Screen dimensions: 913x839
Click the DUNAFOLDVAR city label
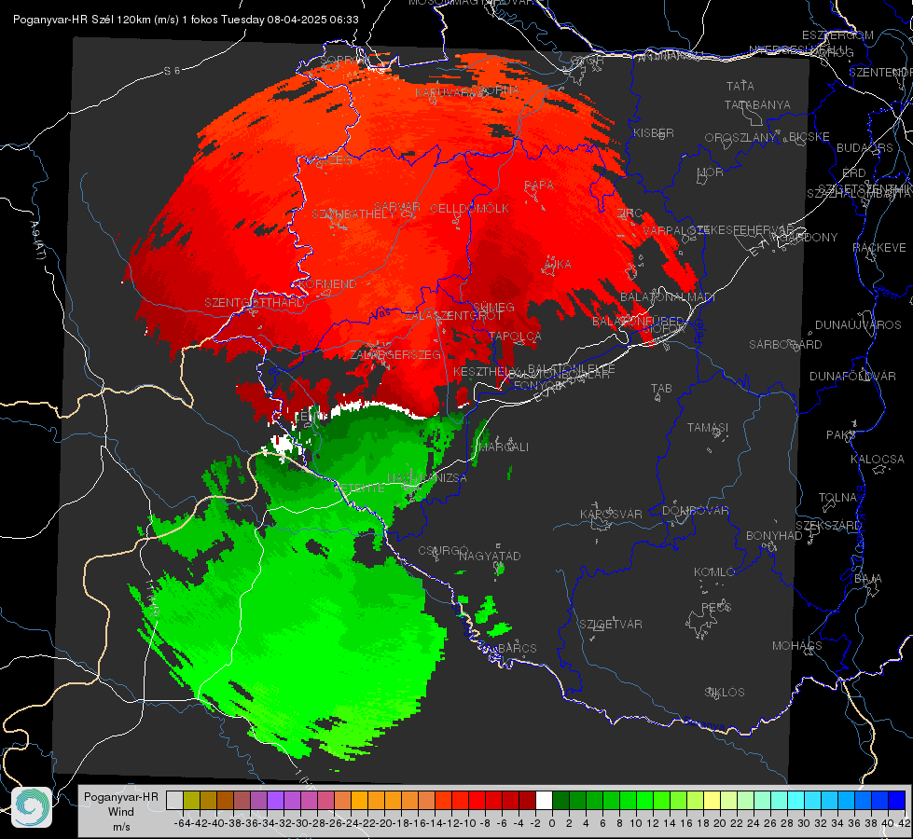[852, 376]
